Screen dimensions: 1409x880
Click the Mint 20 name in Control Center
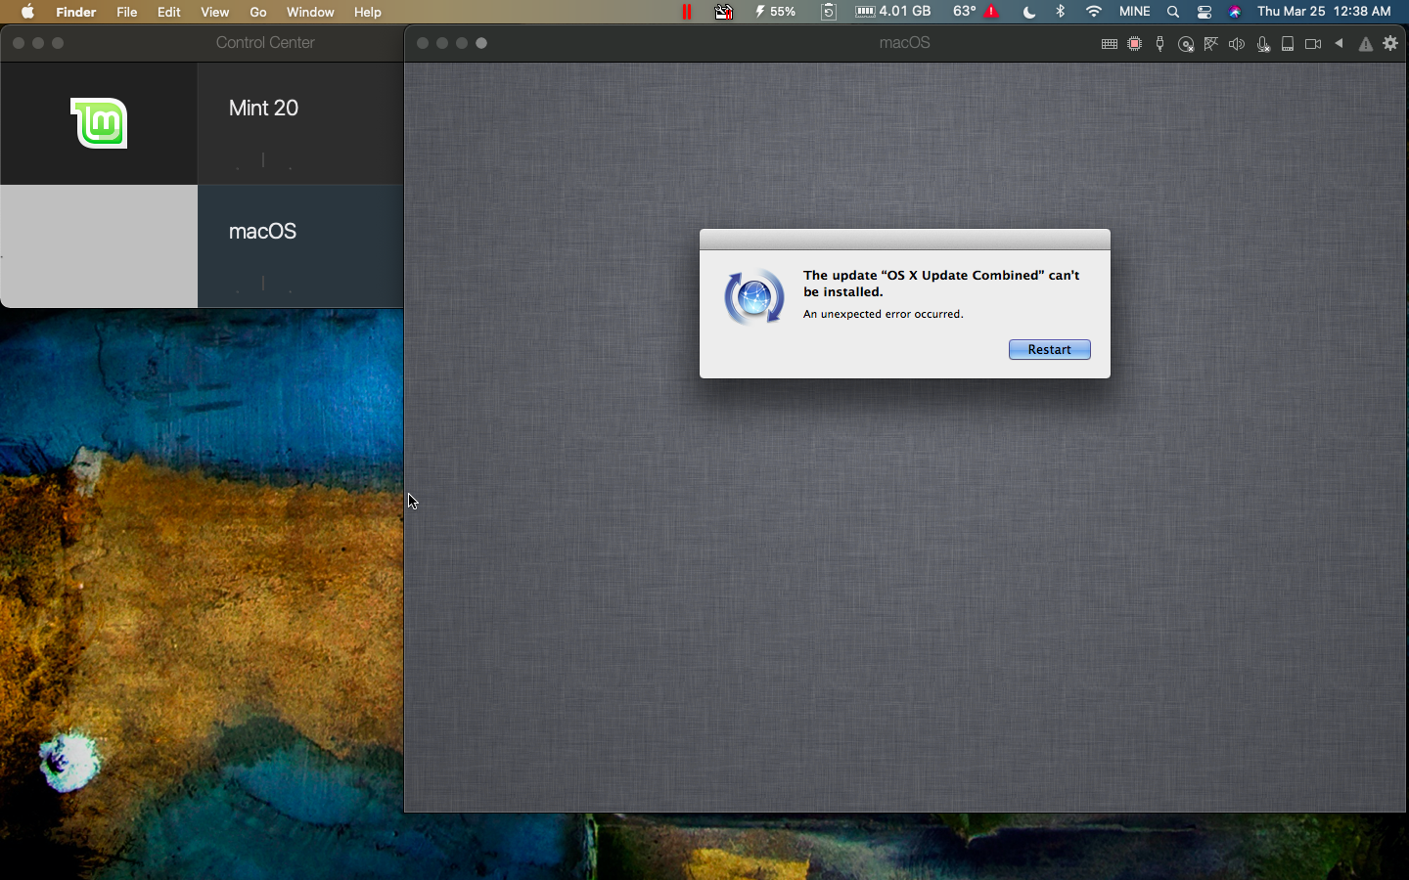point(263,108)
